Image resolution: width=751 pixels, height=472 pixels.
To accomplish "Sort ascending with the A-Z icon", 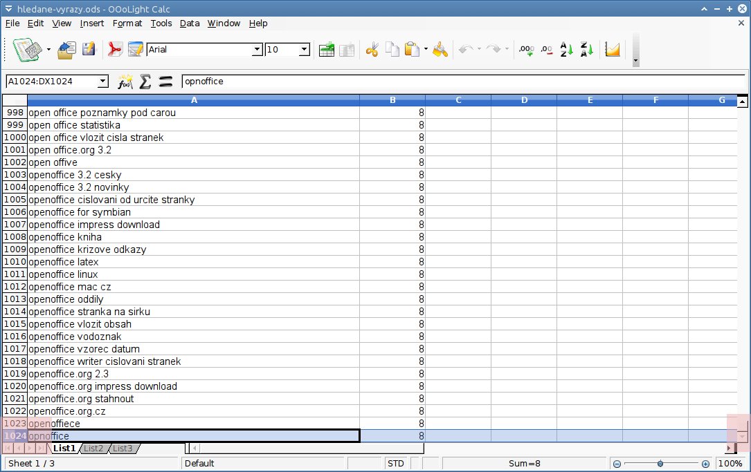I will pyautogui.click(x=567, y=49).
